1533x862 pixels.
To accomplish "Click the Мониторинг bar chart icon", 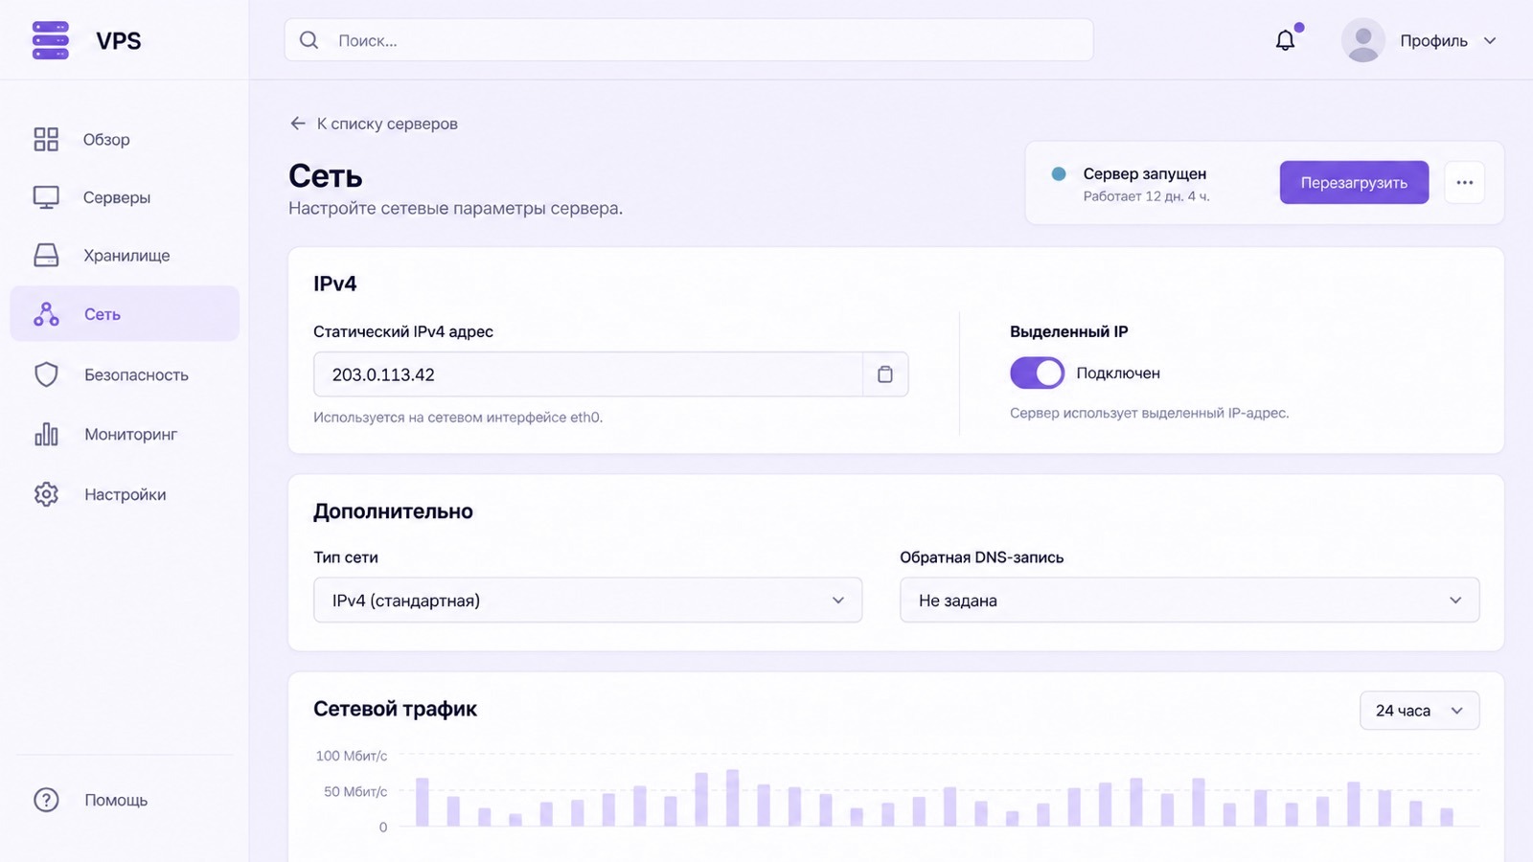I will 46,434.
